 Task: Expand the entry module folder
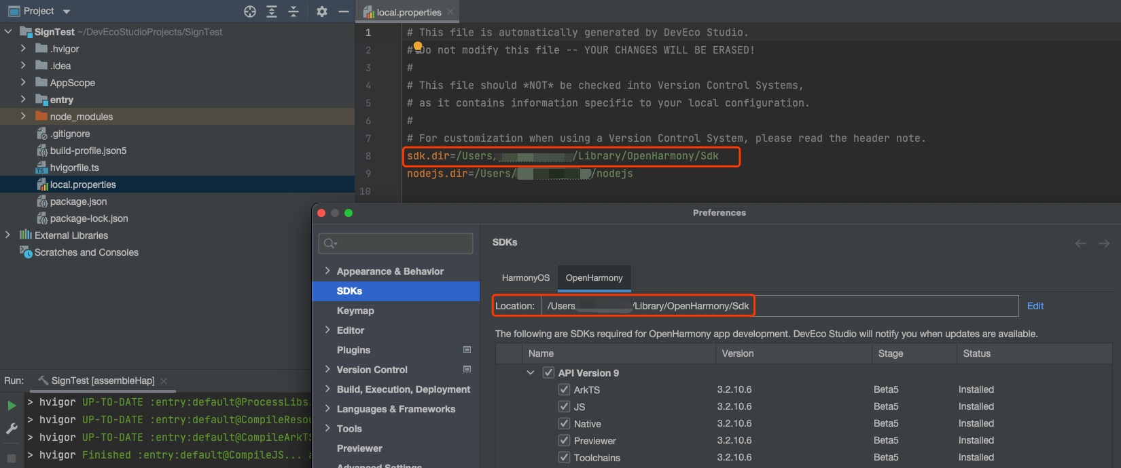tap(23, 99)
